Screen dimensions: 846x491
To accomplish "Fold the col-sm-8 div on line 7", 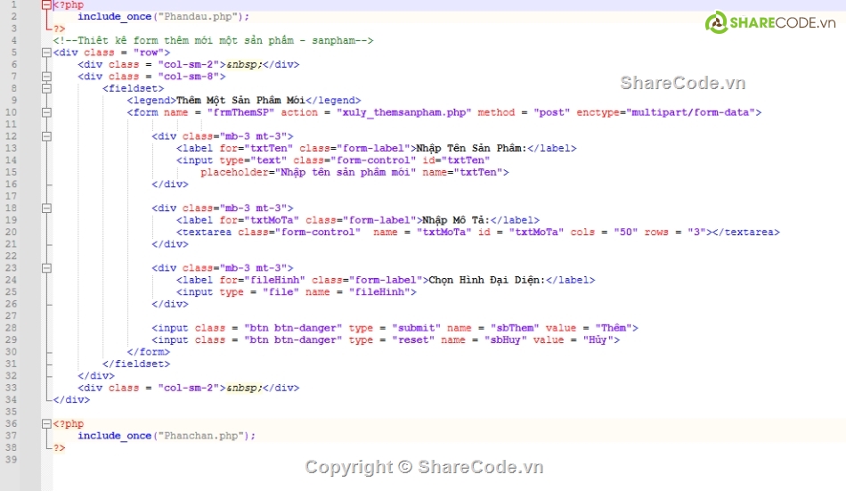I will coord(46,77).
